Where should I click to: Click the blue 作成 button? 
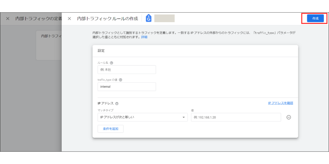315,18
